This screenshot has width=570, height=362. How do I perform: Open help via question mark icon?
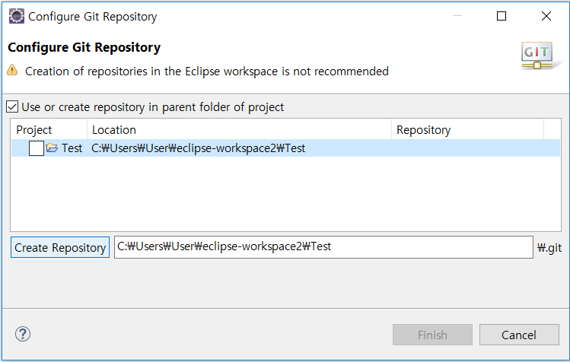coord(23,334)
